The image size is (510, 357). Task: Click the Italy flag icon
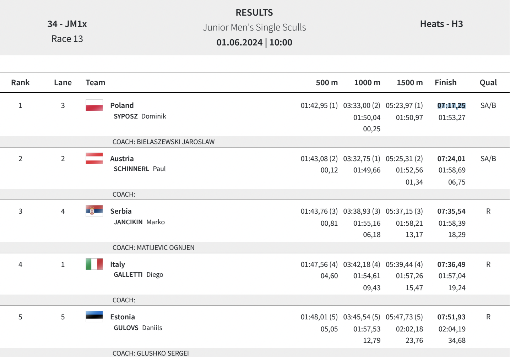coord(94,264)
